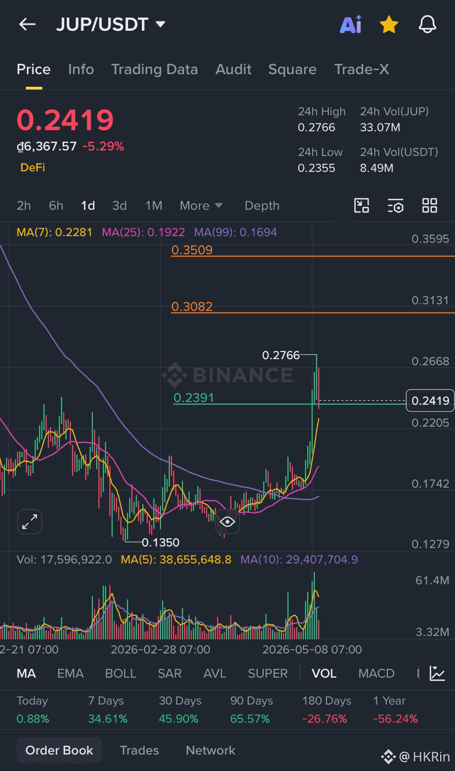Select the SUPER indicator
The height and width of the screenshot is (771, 455).
[268, 673]
